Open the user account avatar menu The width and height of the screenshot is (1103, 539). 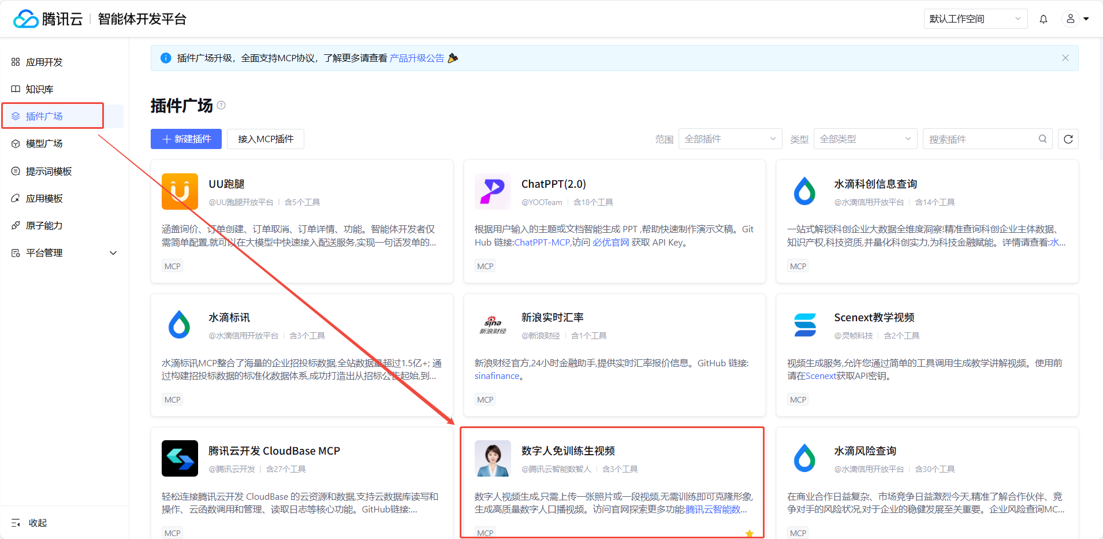1071,19
